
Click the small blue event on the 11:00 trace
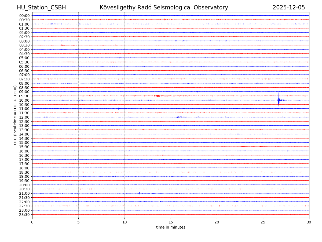[x=119, y=109]
